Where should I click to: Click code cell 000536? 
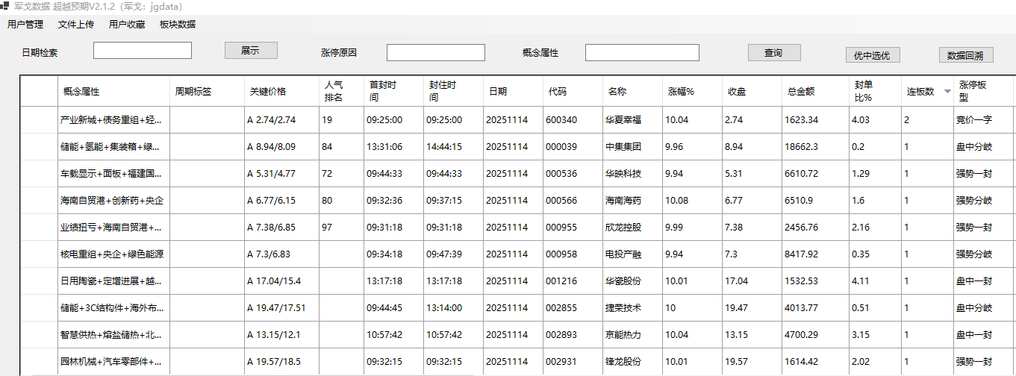tap(573, 174)
